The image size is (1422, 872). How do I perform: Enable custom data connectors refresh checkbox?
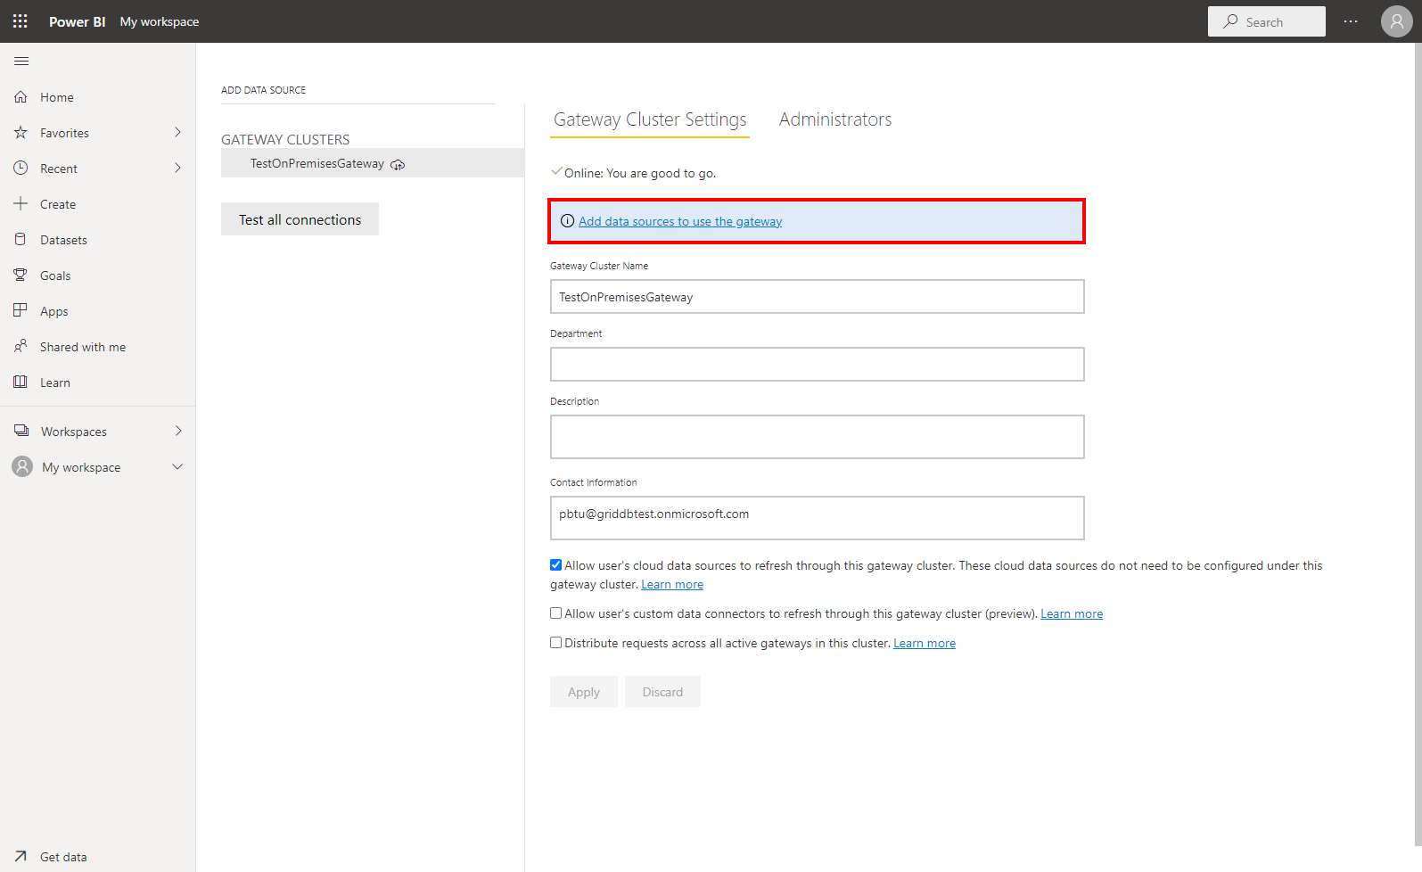[555, 613]
